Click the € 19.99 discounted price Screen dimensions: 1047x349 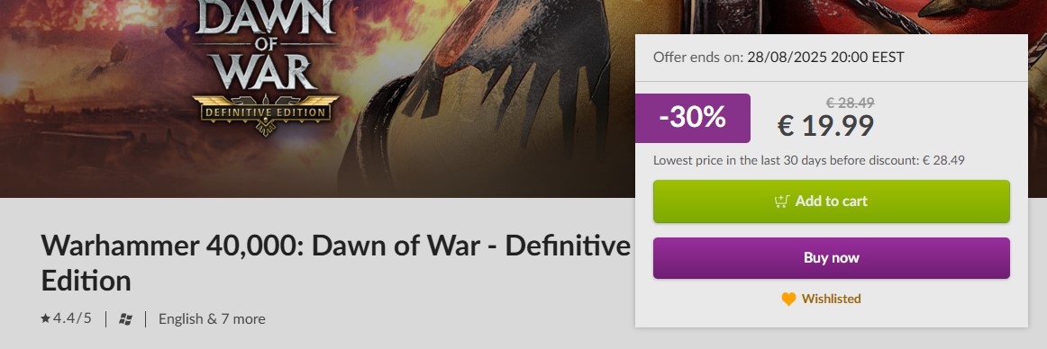826,126
